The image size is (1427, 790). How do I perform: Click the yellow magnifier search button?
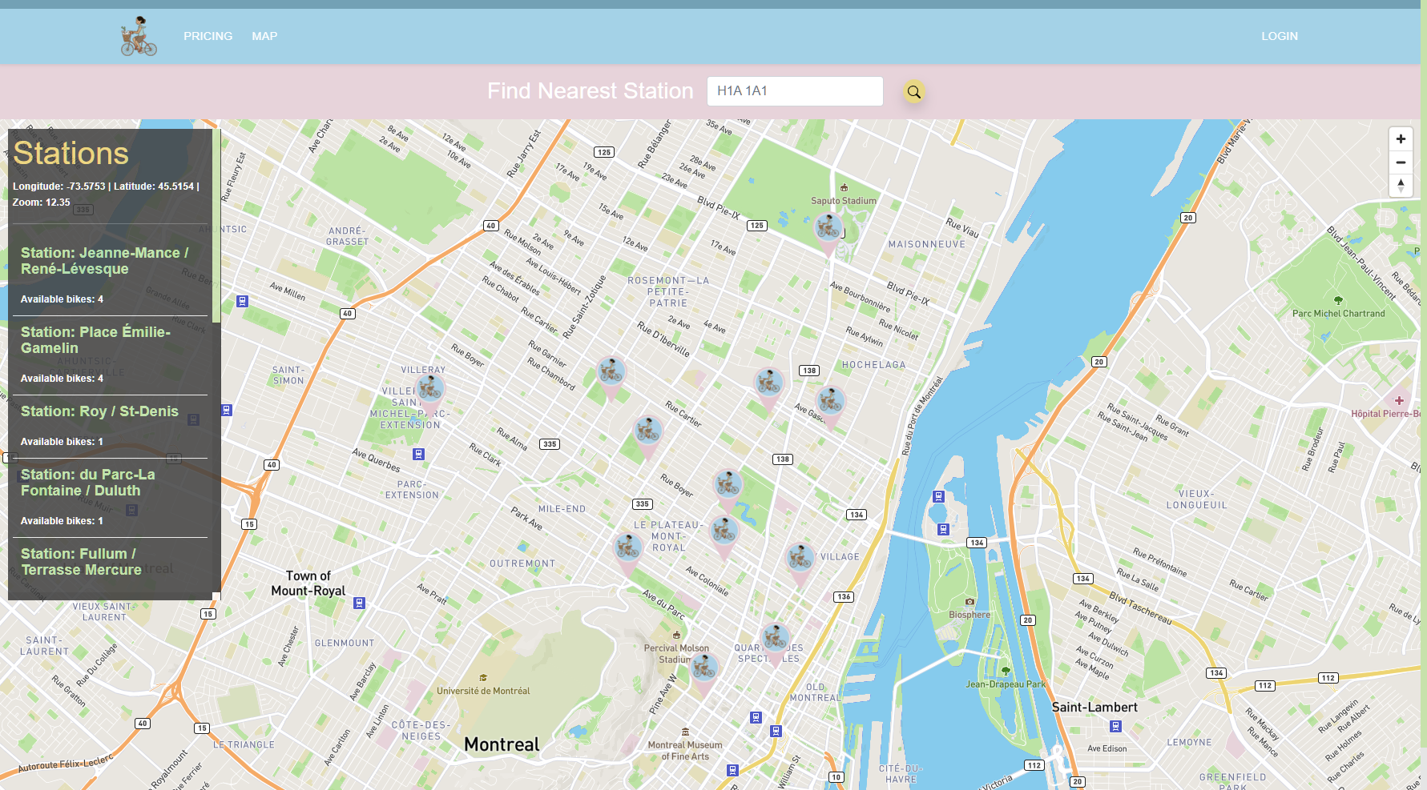(913, 92)
